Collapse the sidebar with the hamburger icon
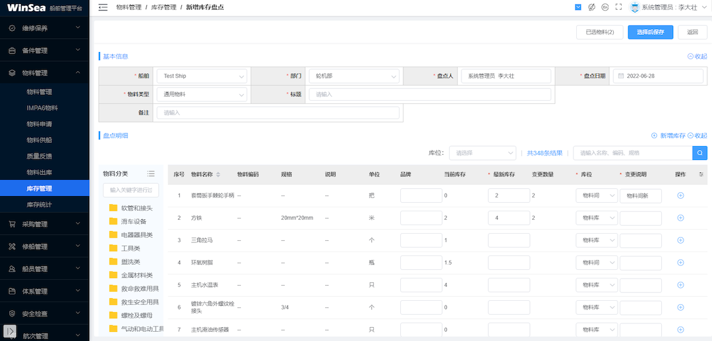The width and height of the screenshot is (712, 341). point(103,7)
